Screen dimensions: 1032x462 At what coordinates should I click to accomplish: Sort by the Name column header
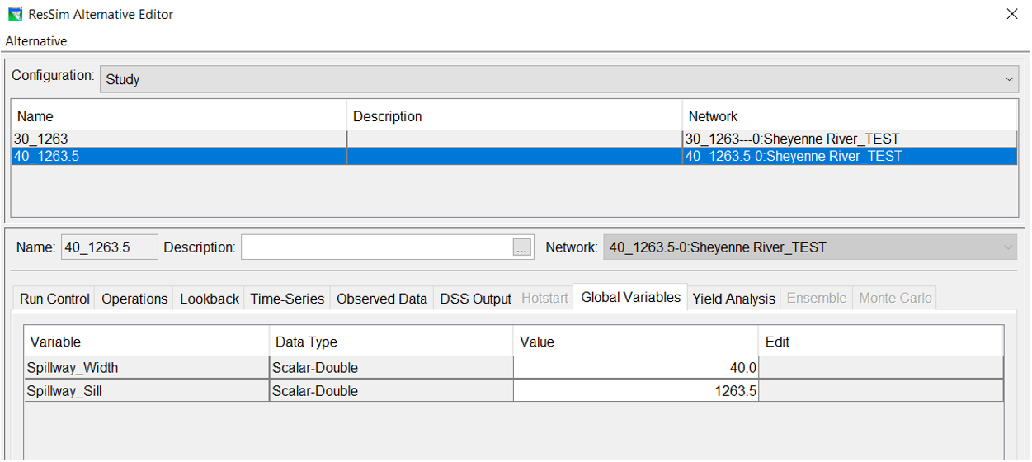point(178,116)
